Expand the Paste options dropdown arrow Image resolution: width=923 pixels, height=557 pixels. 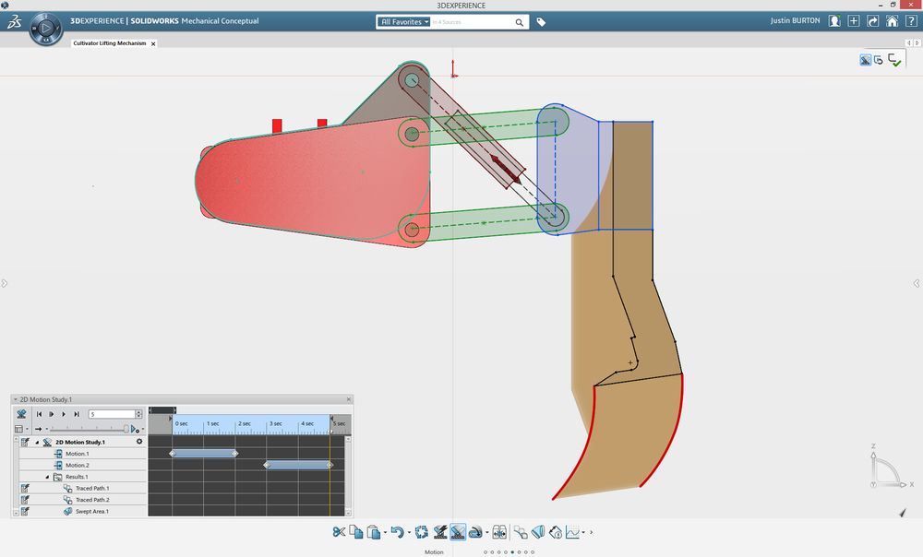coord(385,533)
